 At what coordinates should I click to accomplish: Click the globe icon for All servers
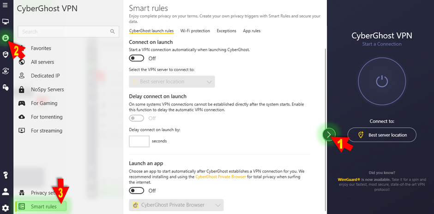[x=22, y=62]
